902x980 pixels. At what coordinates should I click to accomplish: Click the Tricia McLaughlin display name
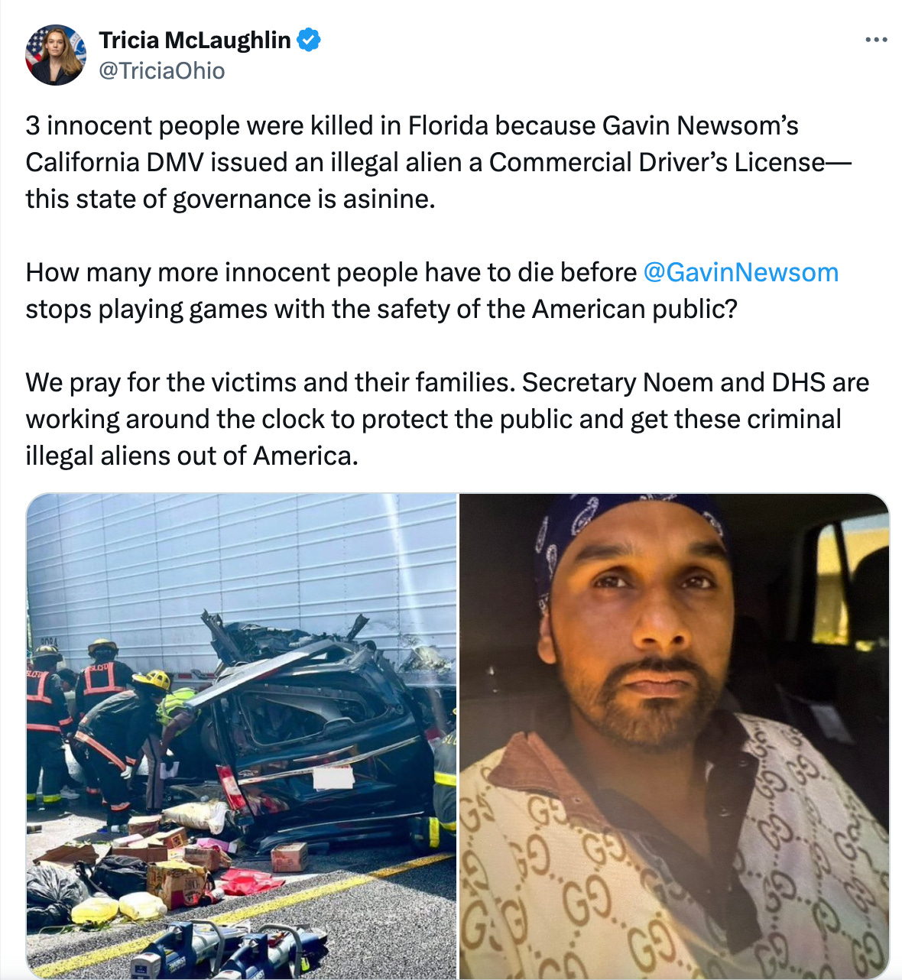(x=195, y=40)
